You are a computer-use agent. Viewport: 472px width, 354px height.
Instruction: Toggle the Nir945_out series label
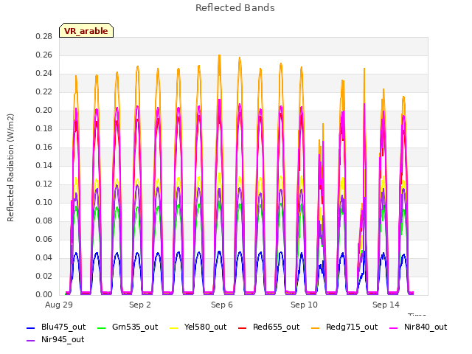tap(63, 339)
